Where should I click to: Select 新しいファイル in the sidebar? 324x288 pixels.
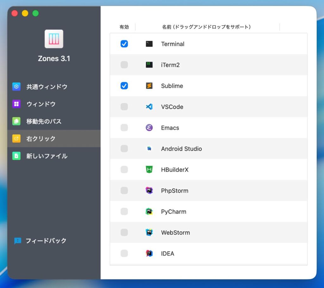coord(47,156)
